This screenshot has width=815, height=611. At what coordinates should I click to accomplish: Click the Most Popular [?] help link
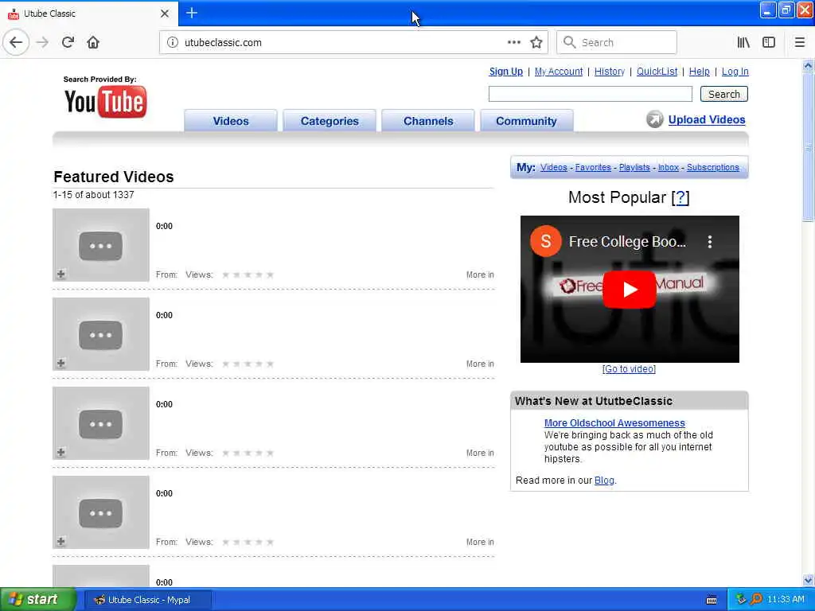pyautogui.click(x=680, y=197)
